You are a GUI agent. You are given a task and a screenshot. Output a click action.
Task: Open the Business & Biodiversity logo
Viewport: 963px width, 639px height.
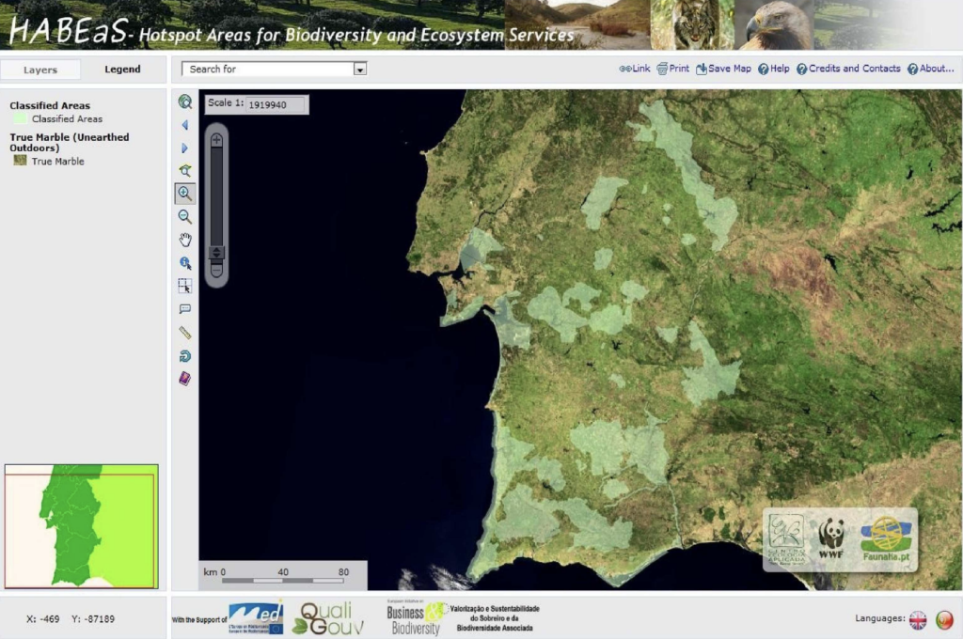(416, 618)
